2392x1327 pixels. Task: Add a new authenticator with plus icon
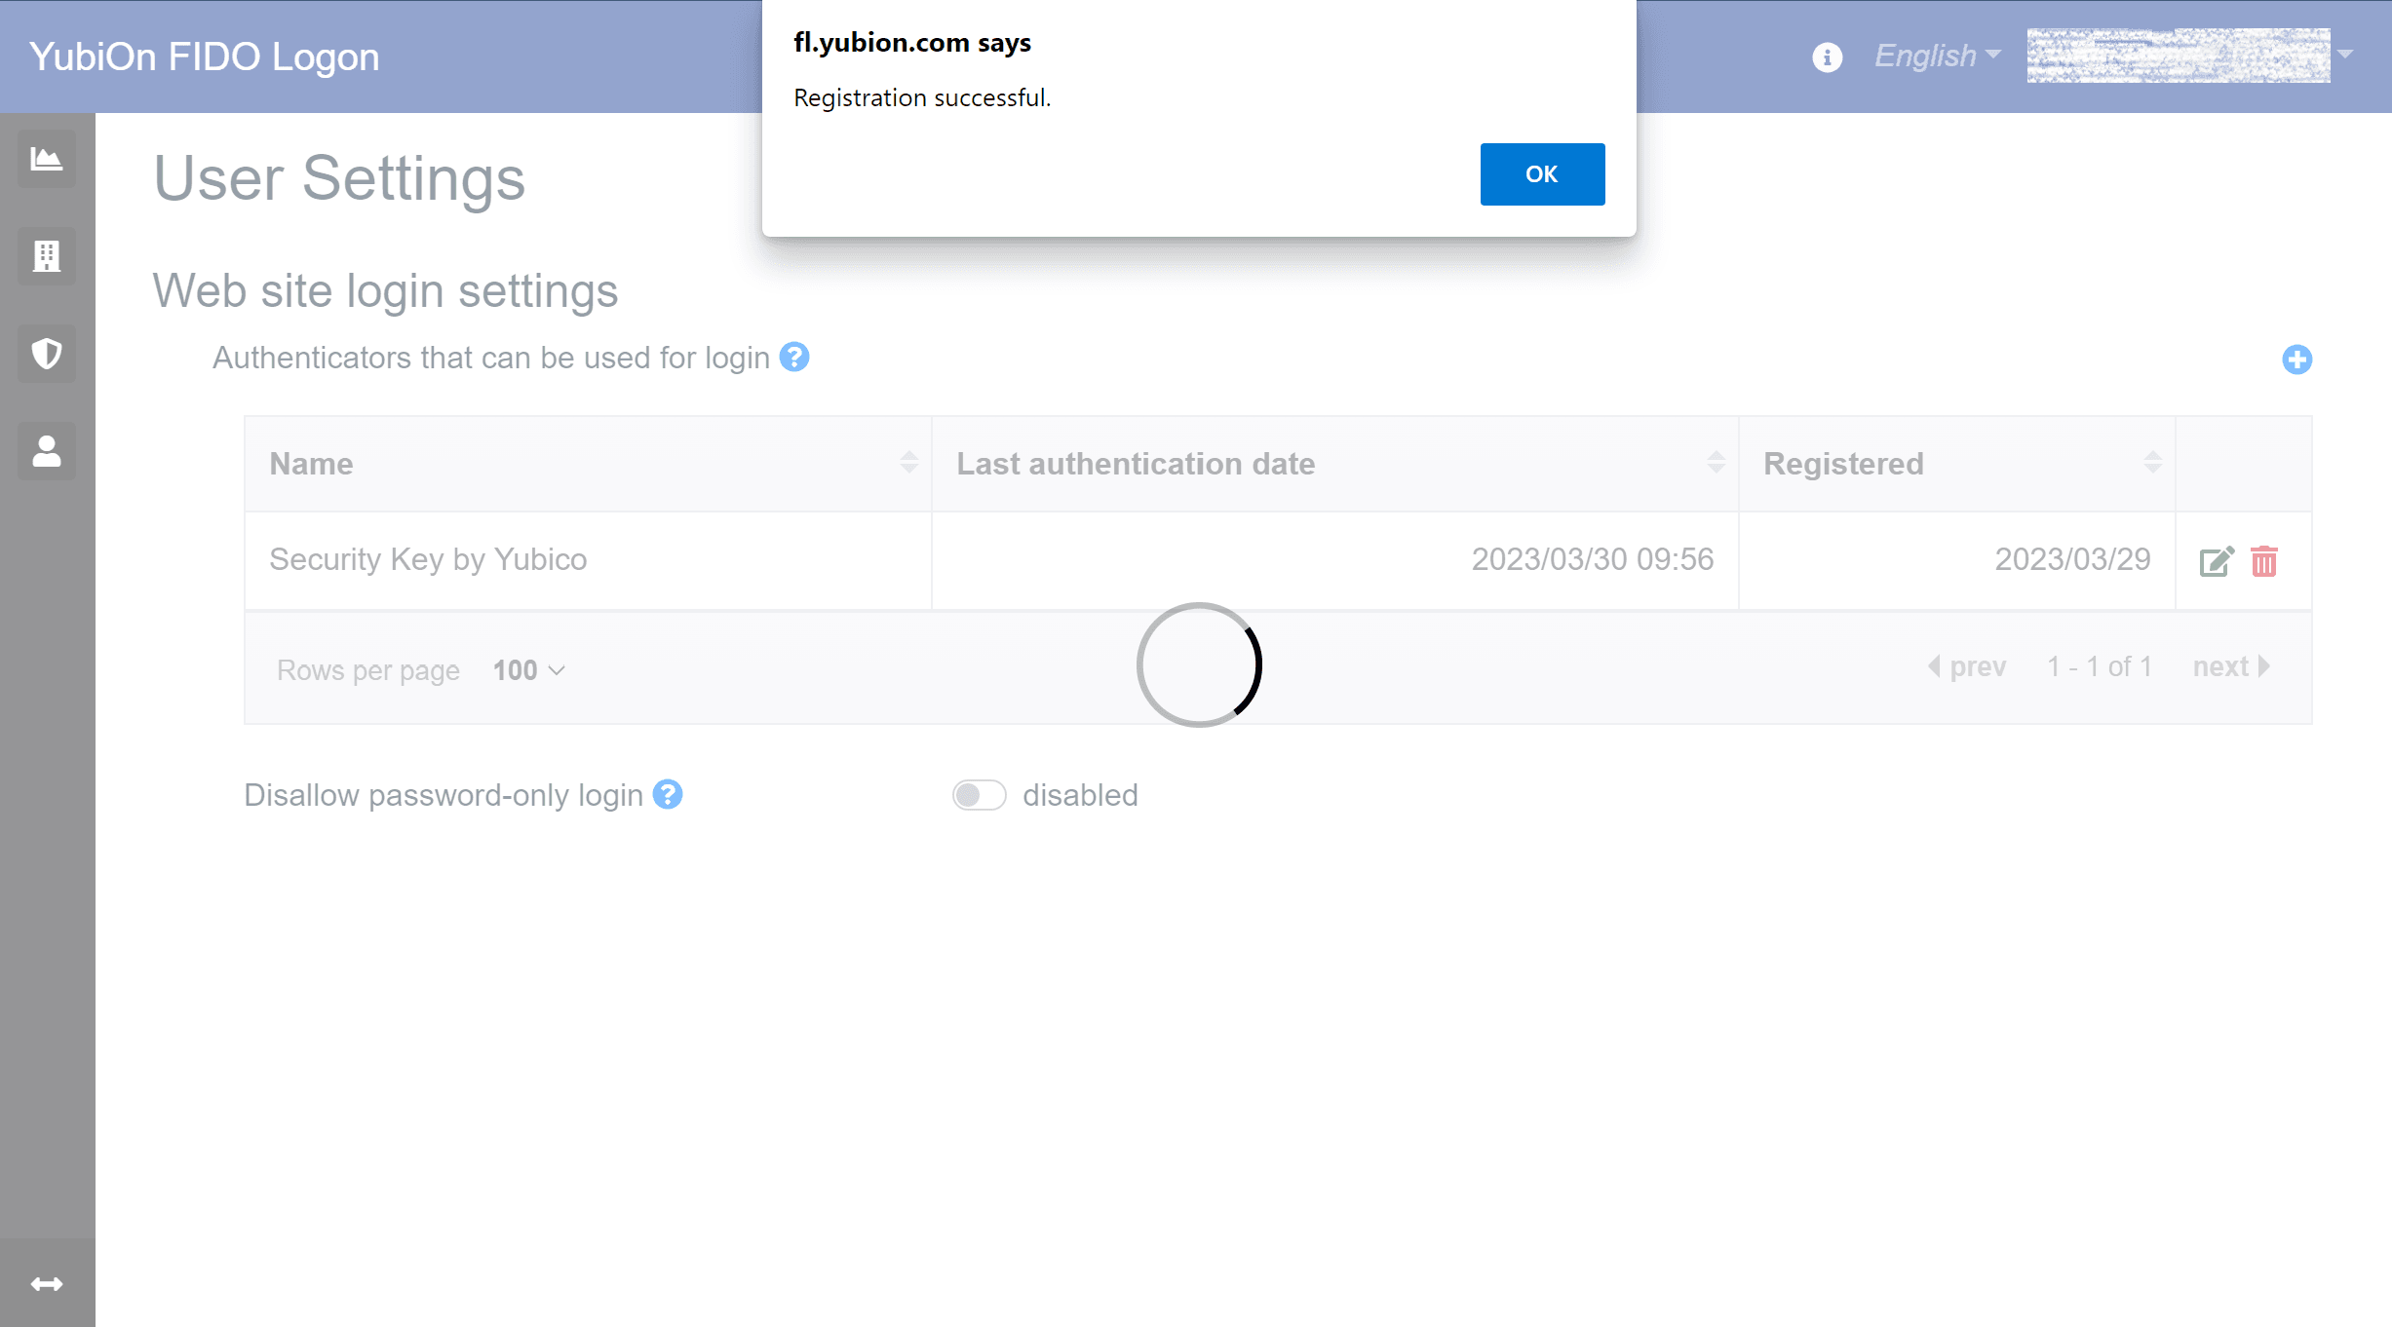click(x=2296, y=360)
